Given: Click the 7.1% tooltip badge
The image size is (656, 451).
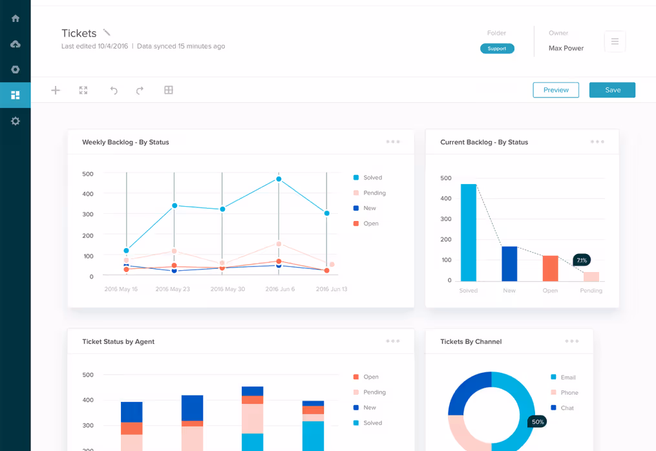Looking at the screenshot, I should pyautogui.click(x=582, y=260).
